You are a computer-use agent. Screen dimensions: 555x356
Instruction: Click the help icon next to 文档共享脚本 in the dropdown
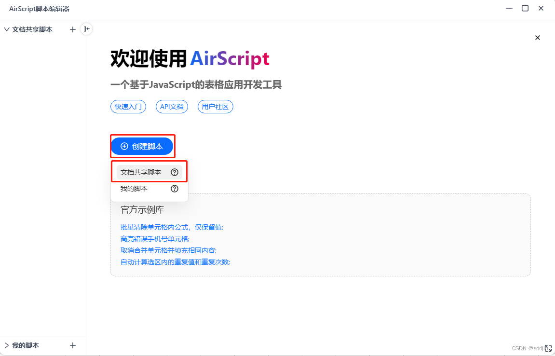[x=175, y=172]
